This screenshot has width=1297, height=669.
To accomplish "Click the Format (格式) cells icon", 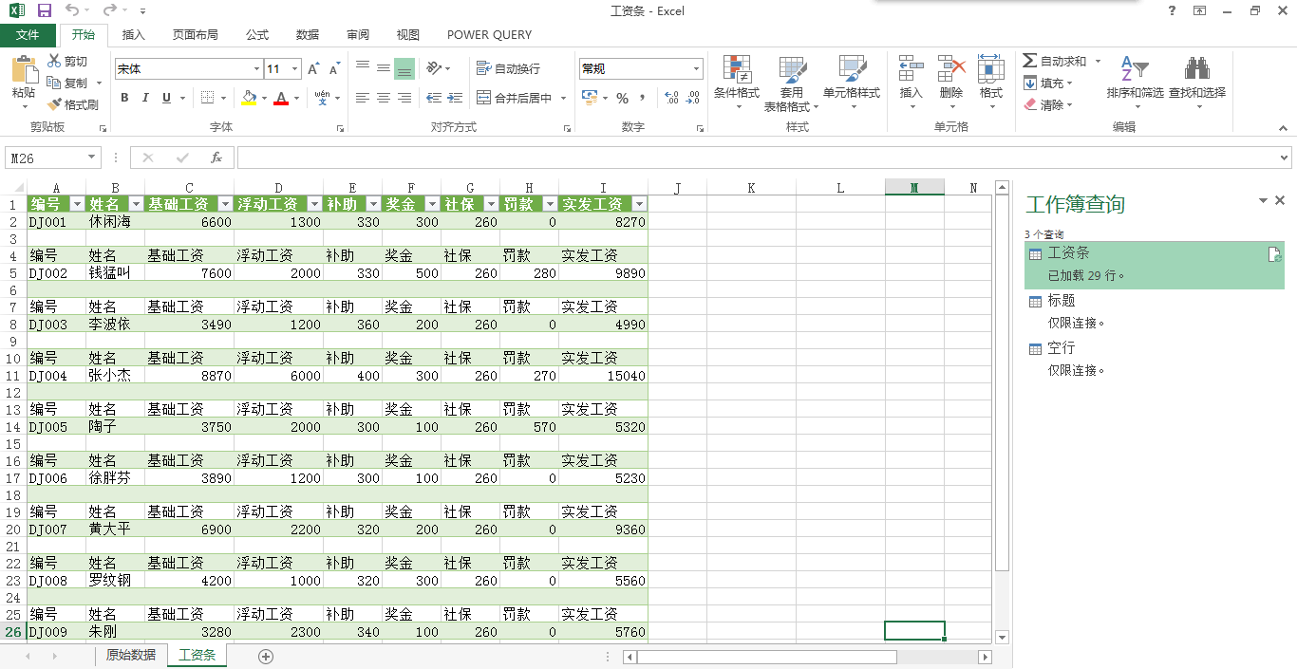I will click(991, 69).
